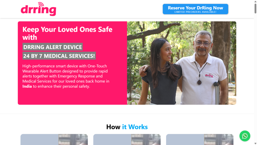Click Reserve Your DrRing Now button
This screenshot has height=145, width=257.
point(195,9)
